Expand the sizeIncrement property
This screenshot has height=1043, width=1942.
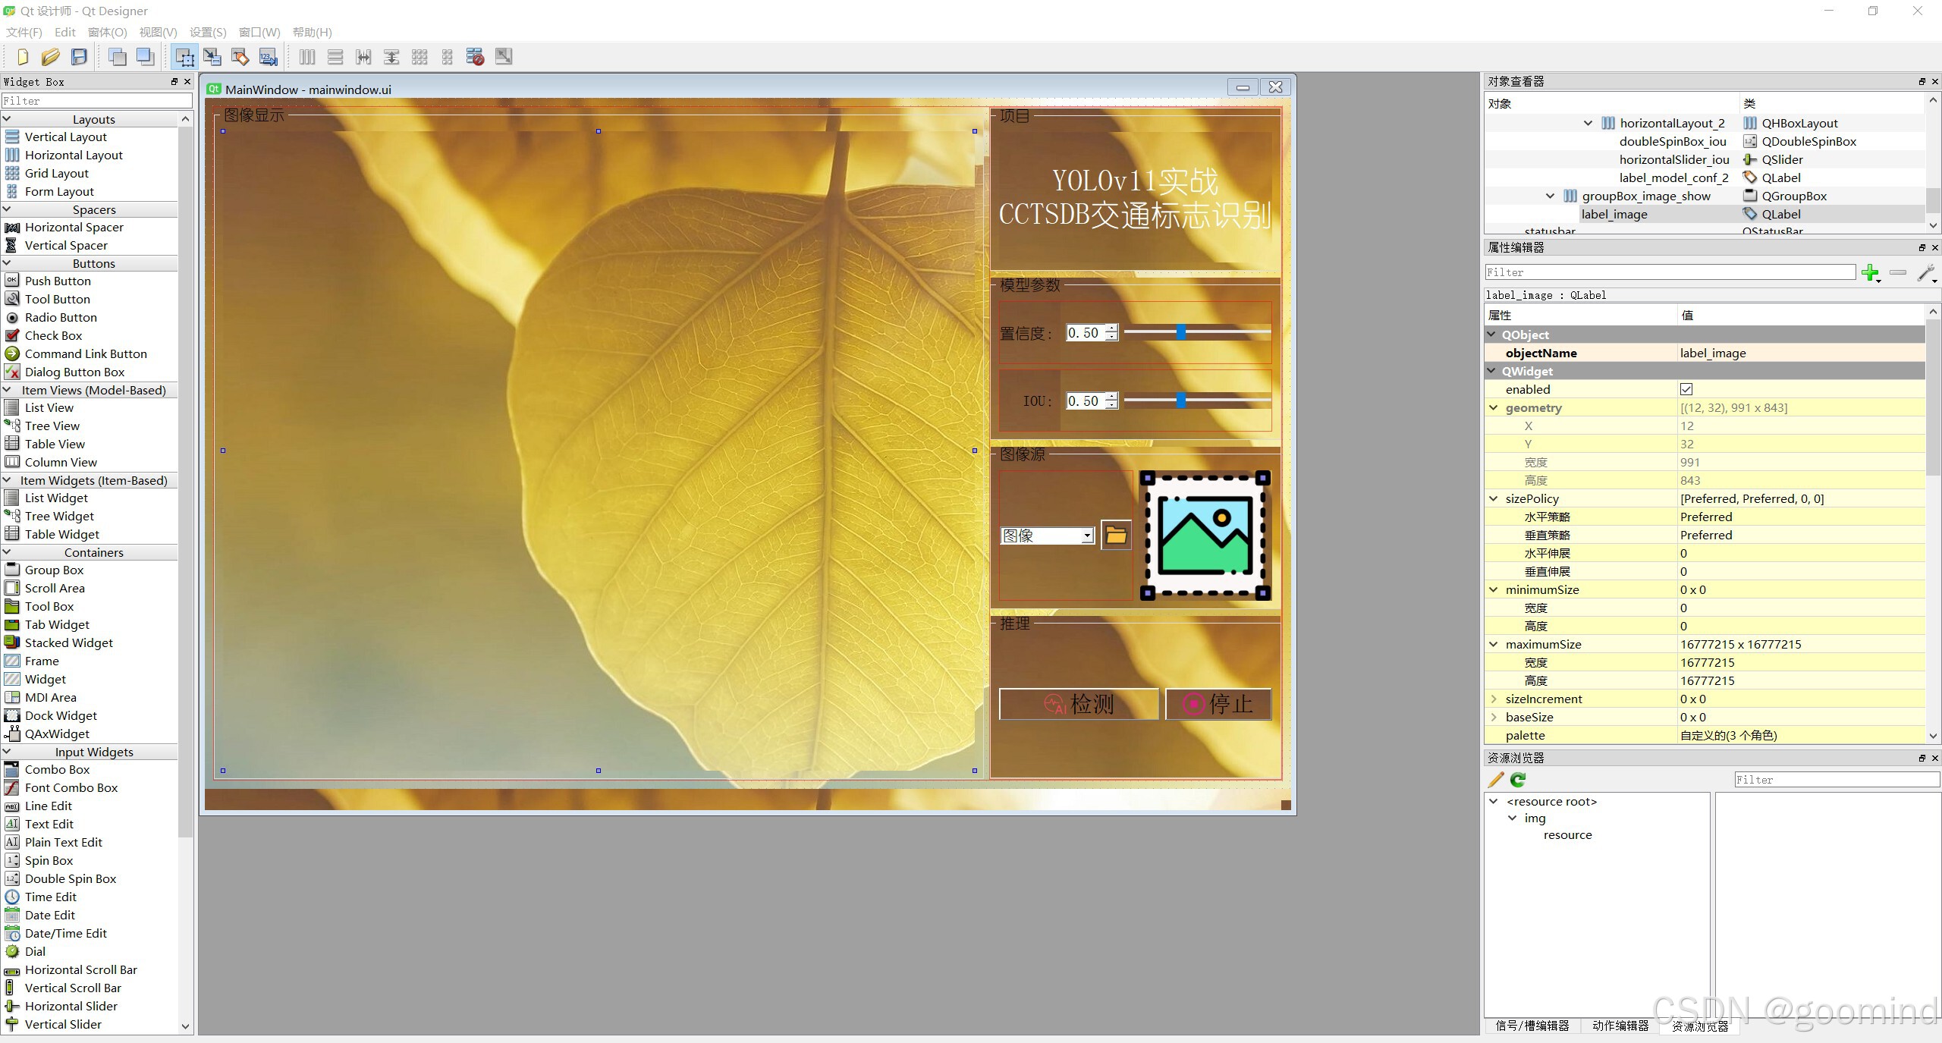pos(1494,699)
